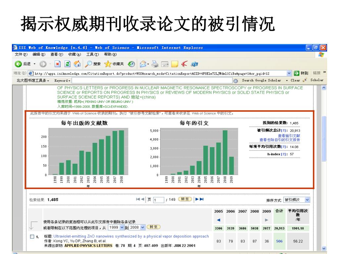Jump to last results page icon

(202, 199)
